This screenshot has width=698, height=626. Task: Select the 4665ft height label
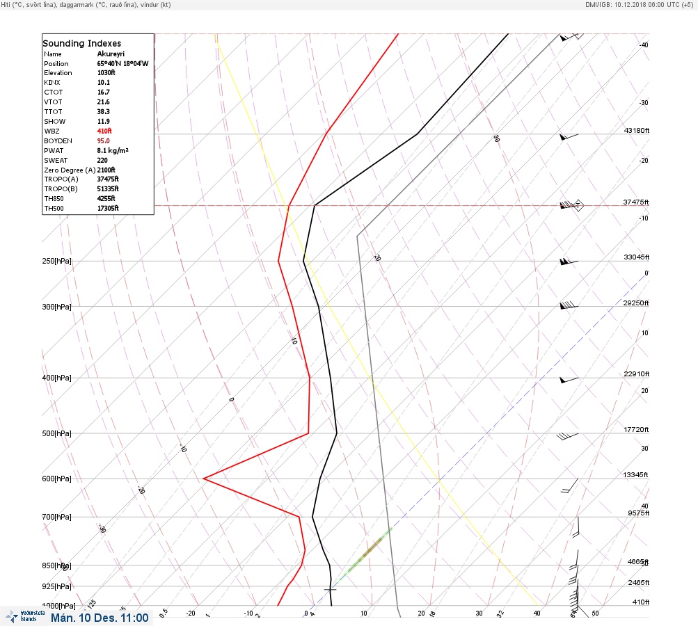coord(638,562)
